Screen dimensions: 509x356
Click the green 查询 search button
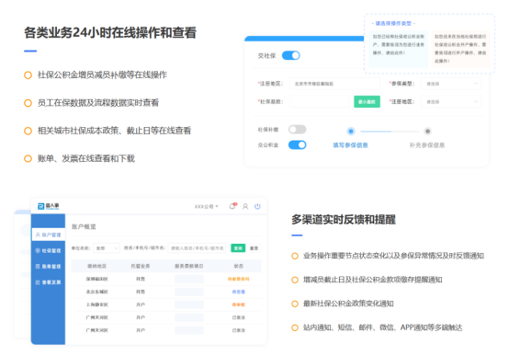[x=238, y=248]
